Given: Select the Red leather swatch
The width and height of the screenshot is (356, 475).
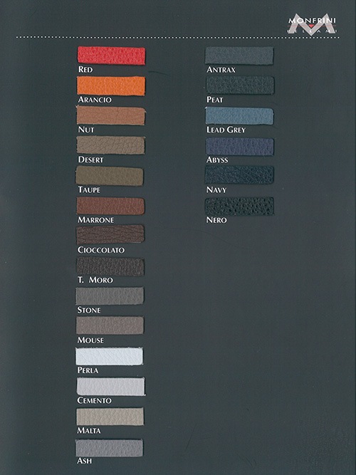Looking at the screenshot, I should [112, 56].
